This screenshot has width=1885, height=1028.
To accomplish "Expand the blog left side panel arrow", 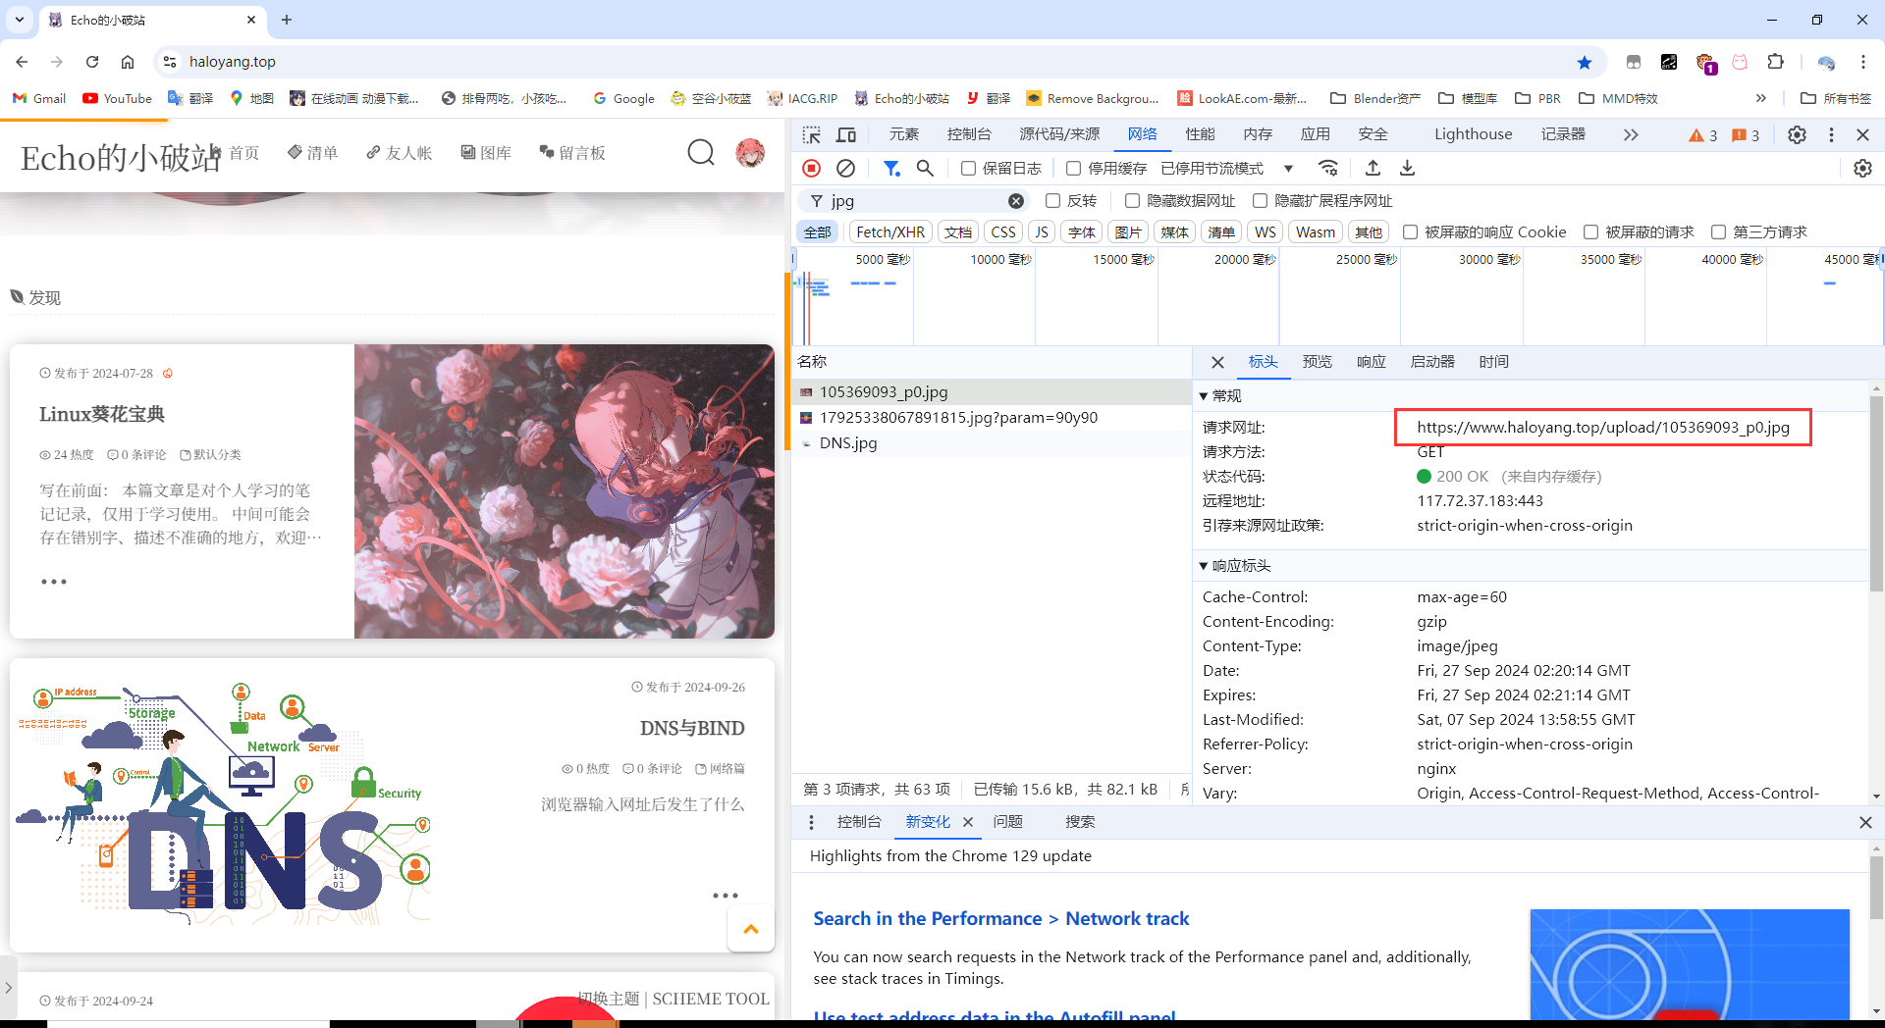I will pyautogui.click(x=8, y=988).
